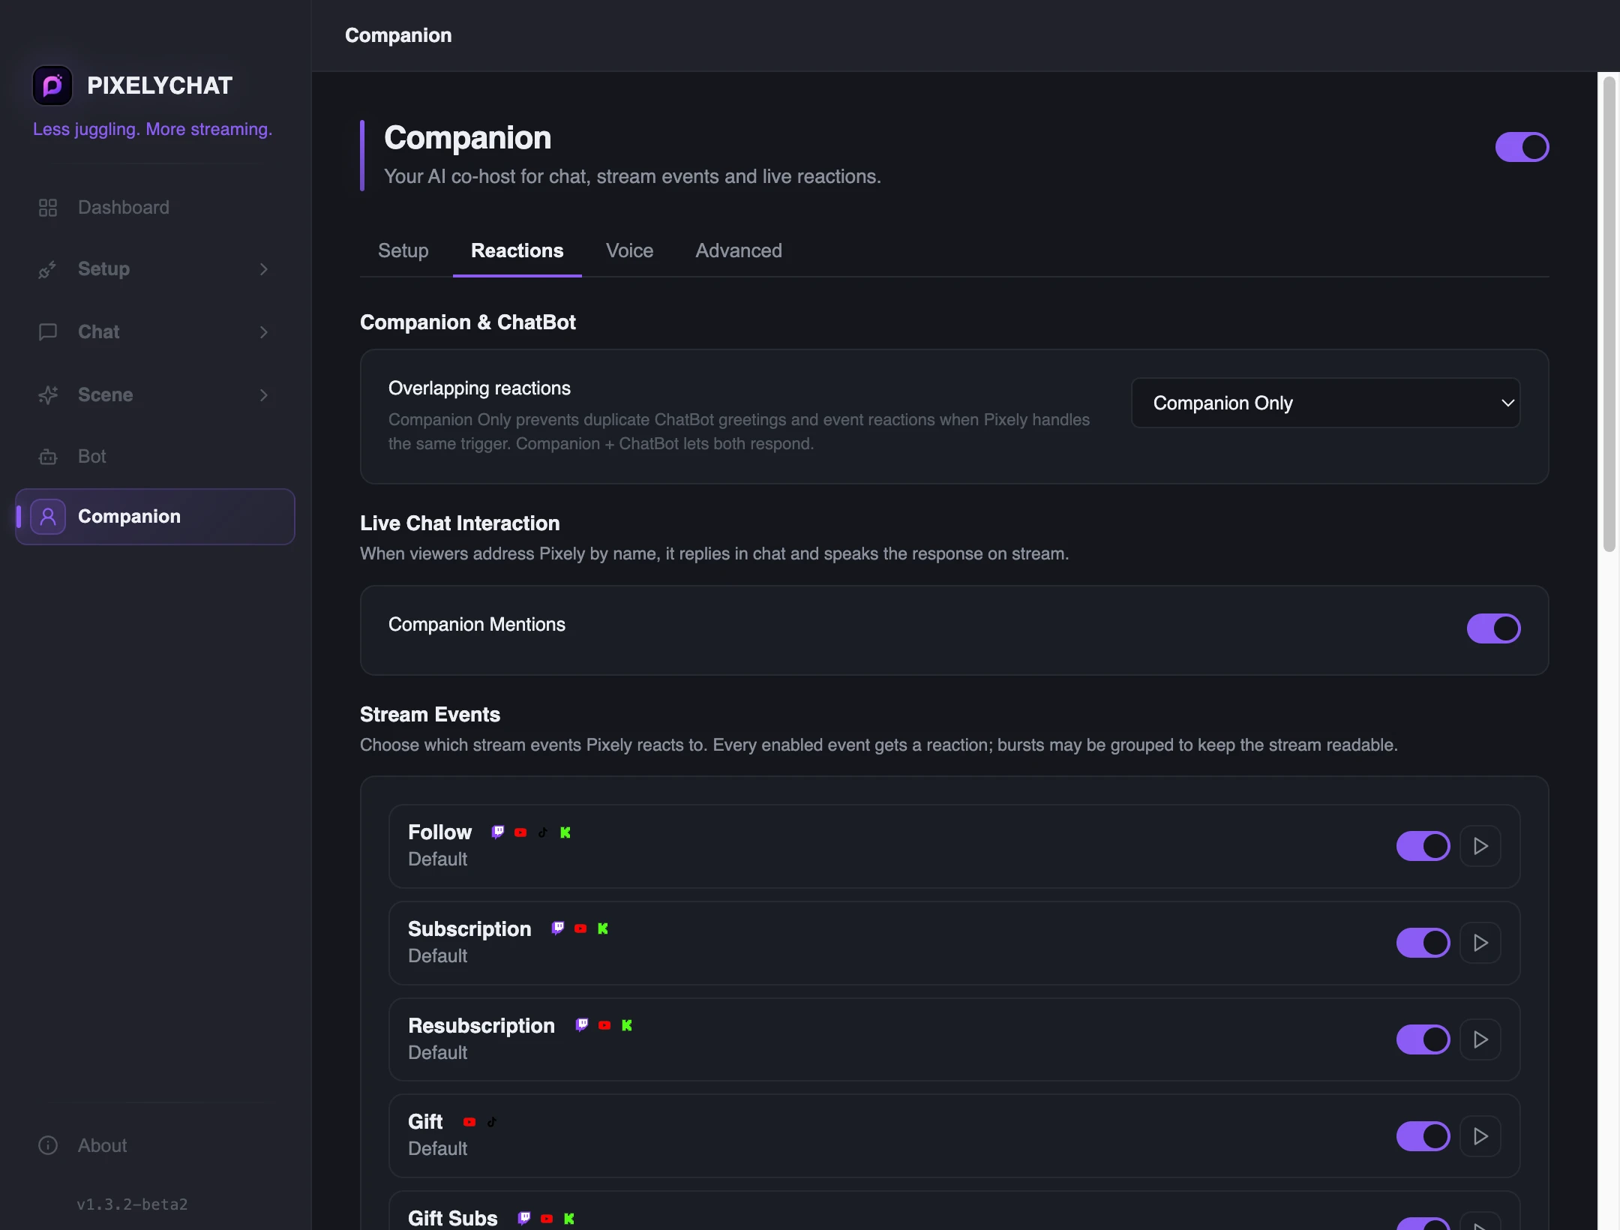Image resolution: width=1620 pixels, height=1230 pixels.
Task: Open Dashboard via its grid icon
Action: tap(48, 208)
